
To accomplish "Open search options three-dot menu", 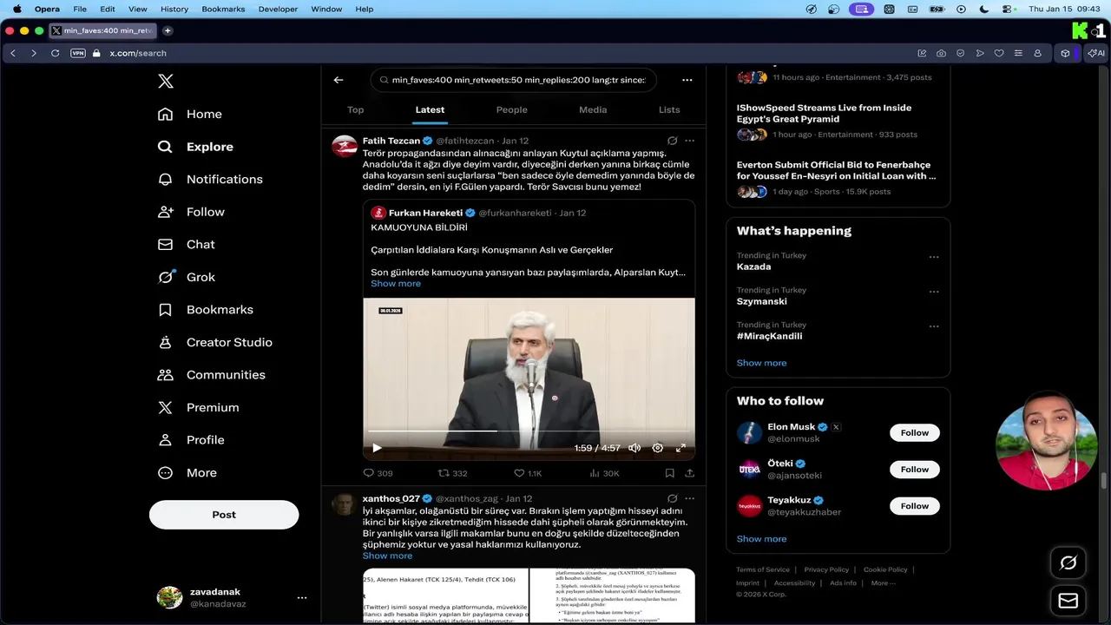I will (687, 80).
